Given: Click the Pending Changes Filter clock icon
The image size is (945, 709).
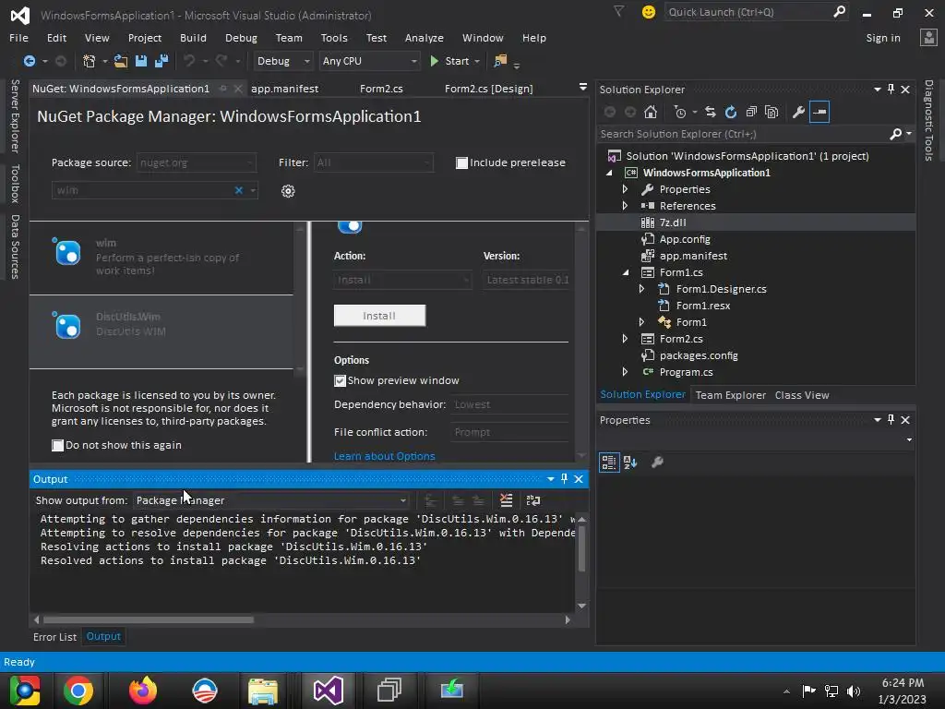Looking at the screenshot, I should [x=680, y=112].
